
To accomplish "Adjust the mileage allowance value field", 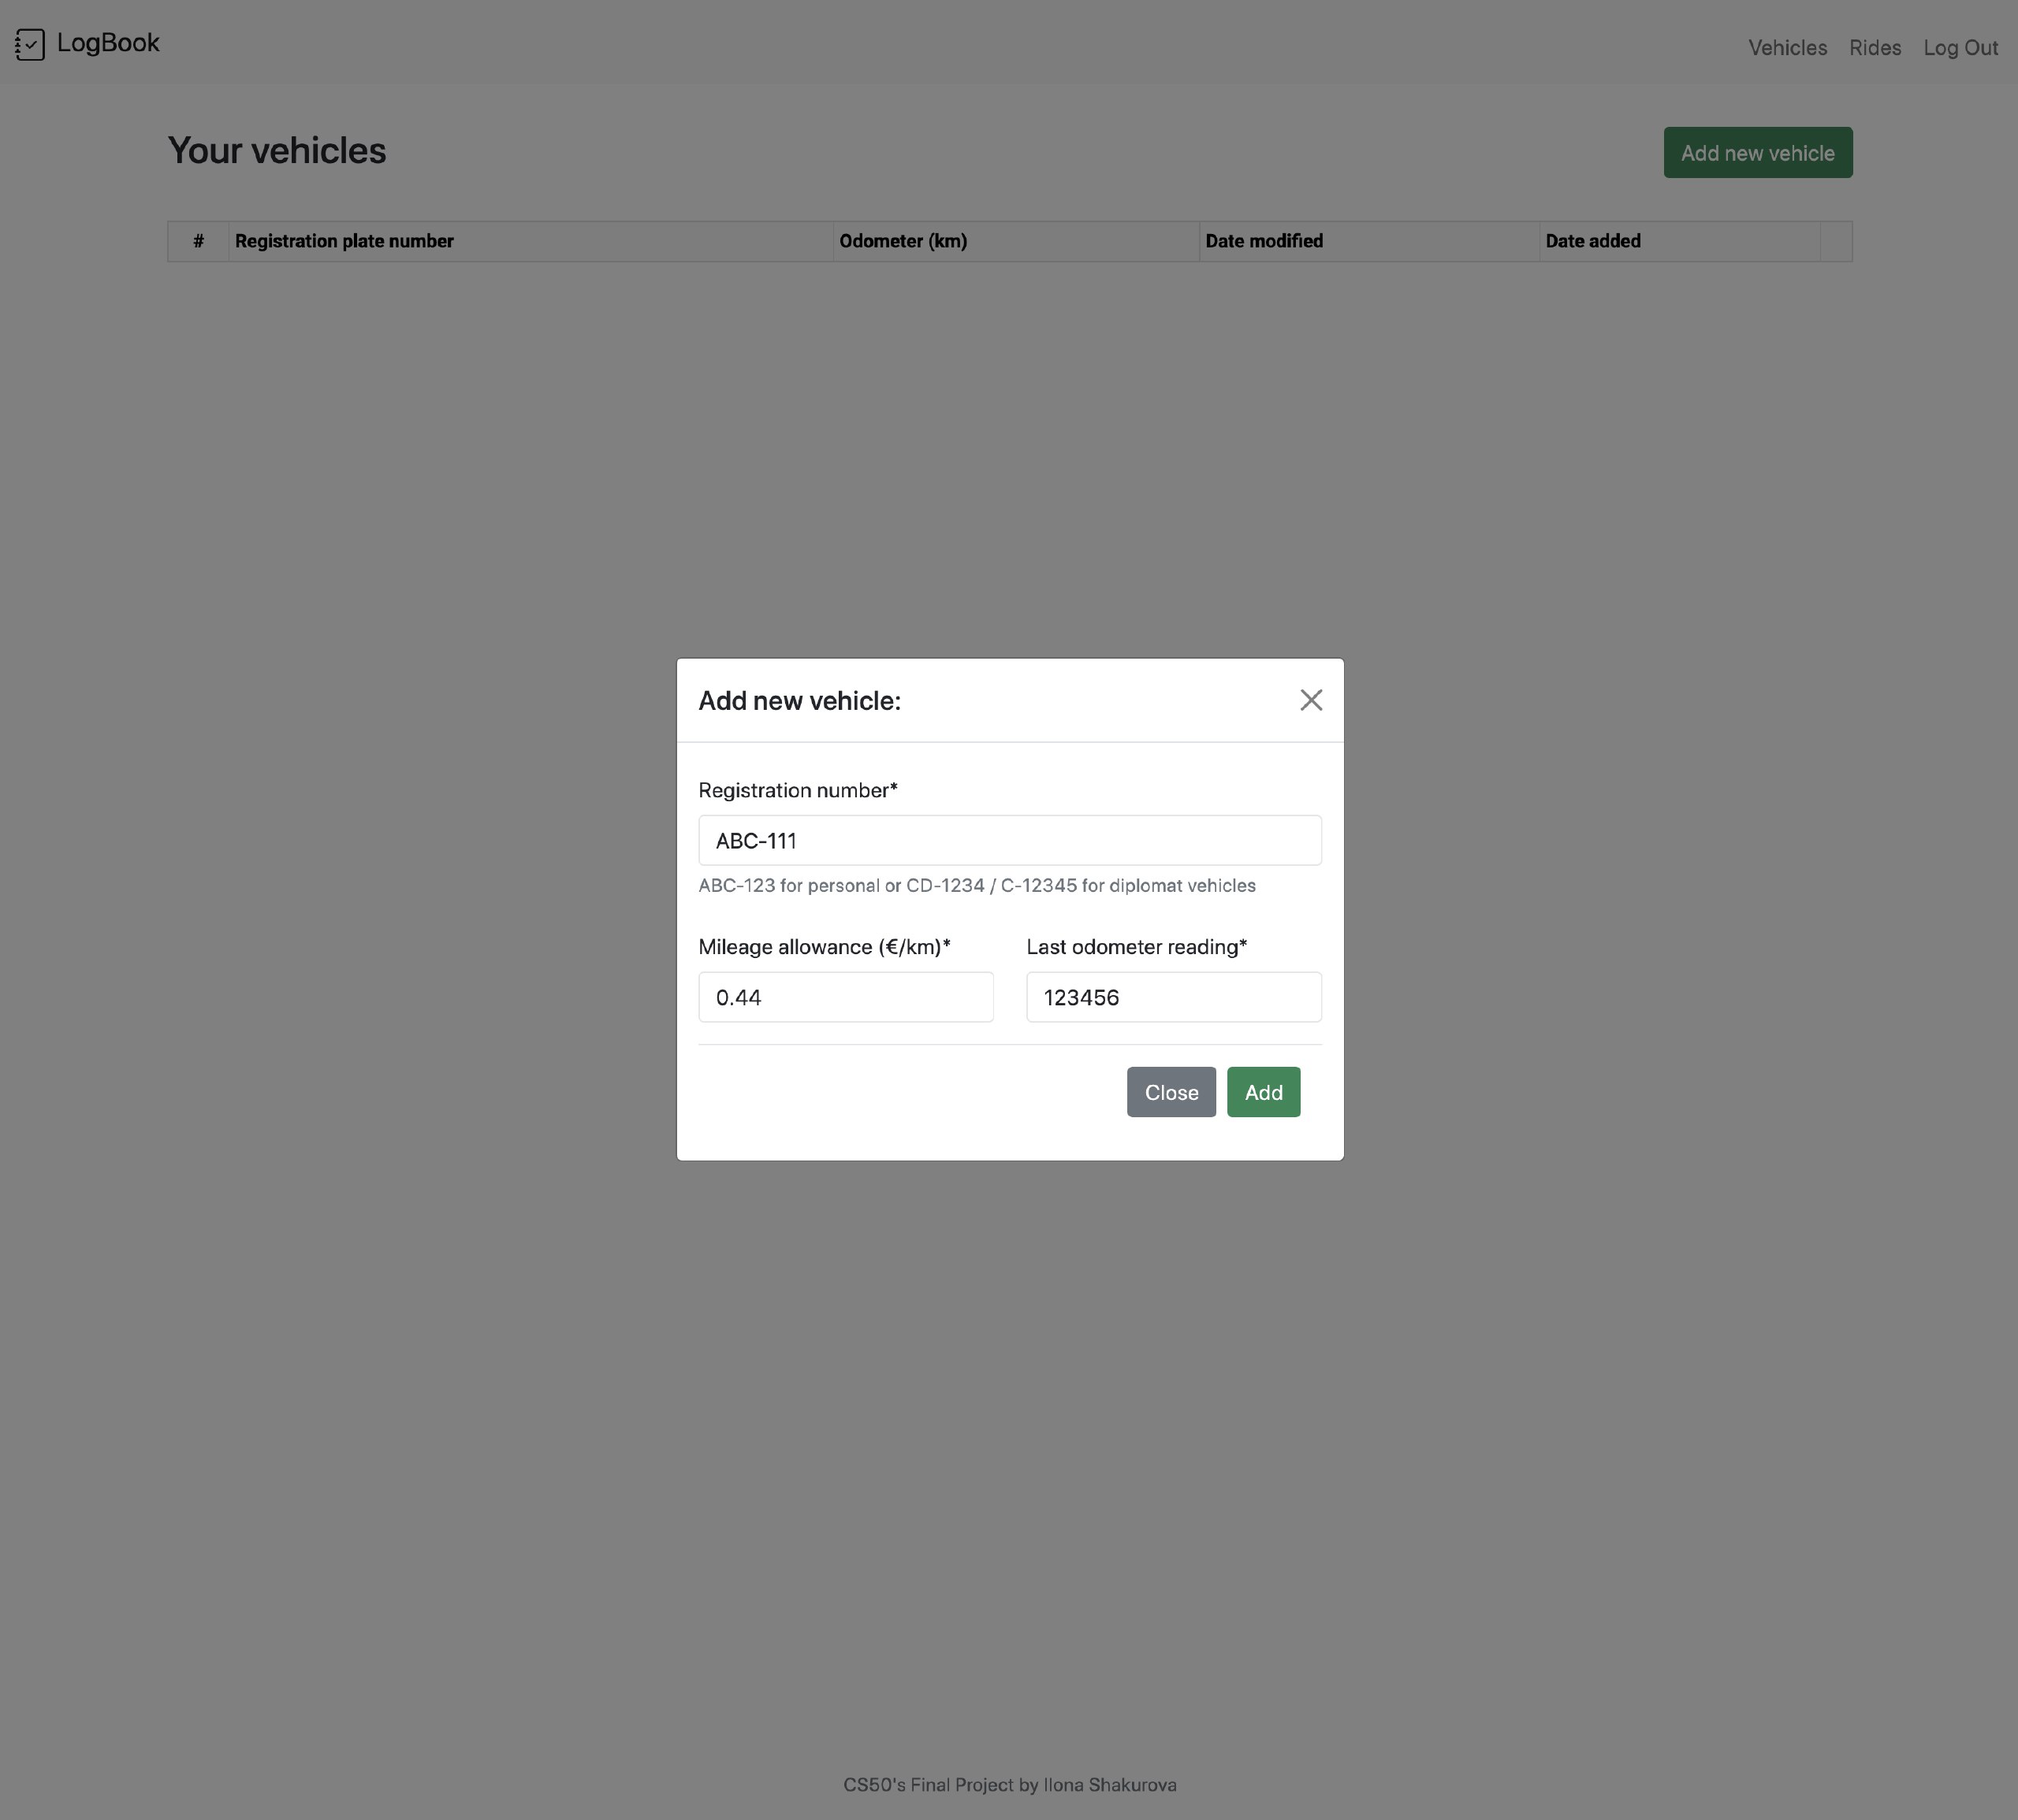I will pos(846,996).
